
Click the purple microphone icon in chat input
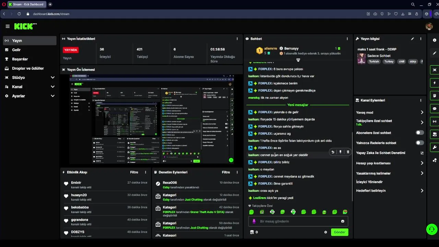[254, 221]
